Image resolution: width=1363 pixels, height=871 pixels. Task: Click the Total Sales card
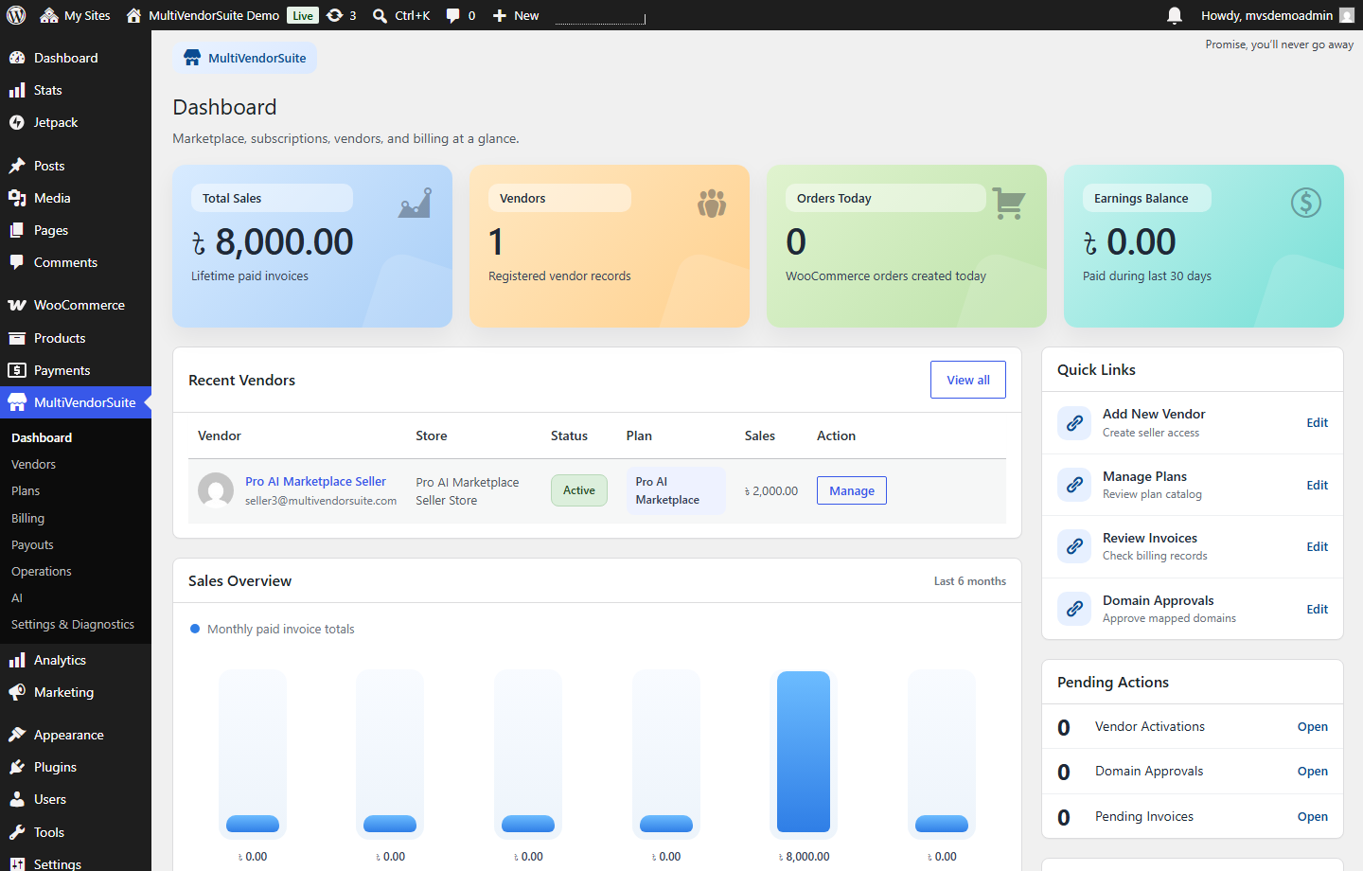coord(312,246)
